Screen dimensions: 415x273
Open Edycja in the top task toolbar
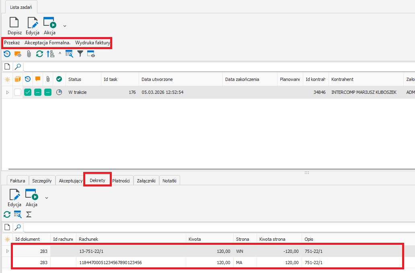[x=32, y=26]
